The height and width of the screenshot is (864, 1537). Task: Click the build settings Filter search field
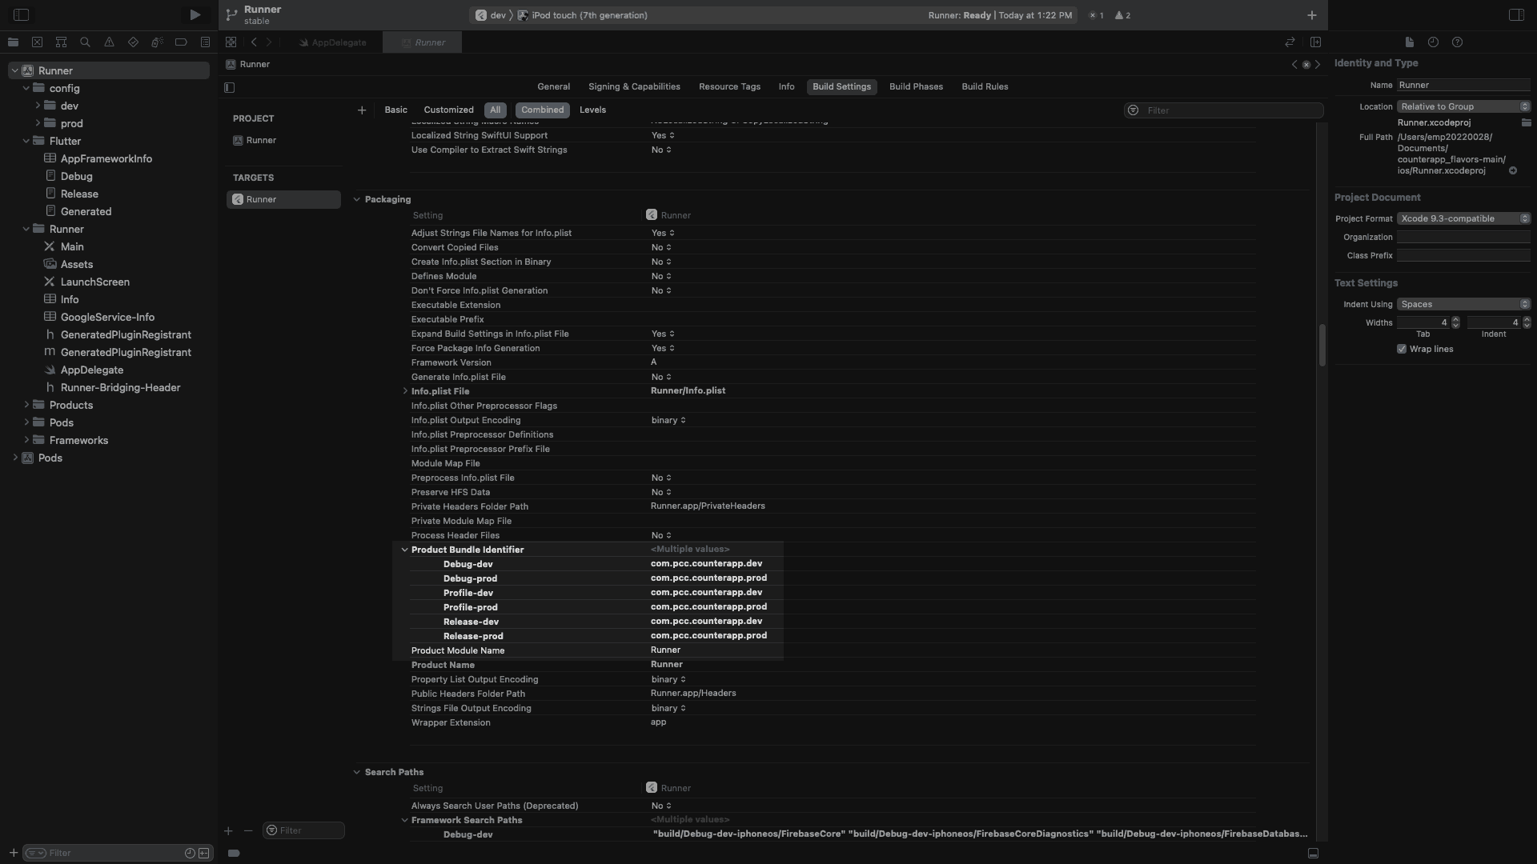(1223, 110)
